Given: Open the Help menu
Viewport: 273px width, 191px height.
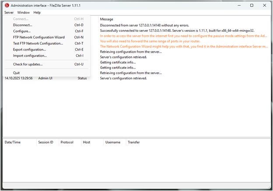Looking at the screenshot, I should point(37,13).
